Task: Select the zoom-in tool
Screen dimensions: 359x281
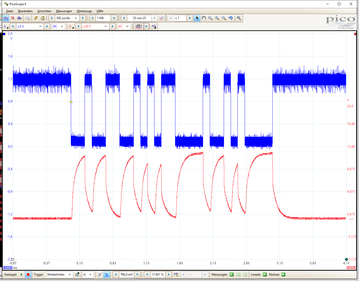Action: (x=217, y=18)
